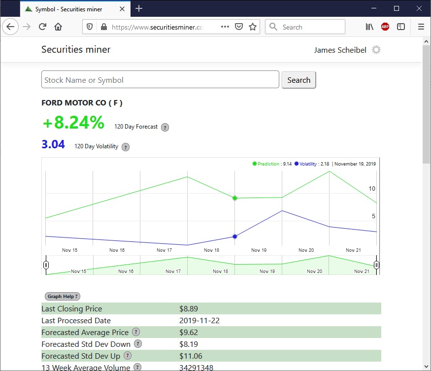
Task: Click the FORD MOTOR CO ( F ) heading
Action: pos(82,103)
